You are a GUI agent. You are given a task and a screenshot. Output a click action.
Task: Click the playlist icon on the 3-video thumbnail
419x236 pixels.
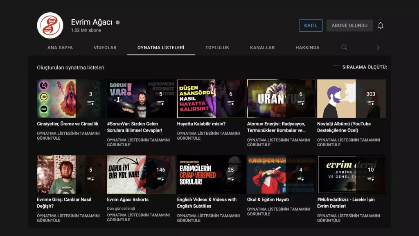(x=90, y=103)
